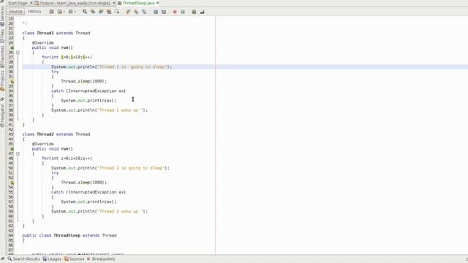Click the Forward navigation toolbar icon
The width and height of the screenshot is (468, 263).
click(71, 12)
